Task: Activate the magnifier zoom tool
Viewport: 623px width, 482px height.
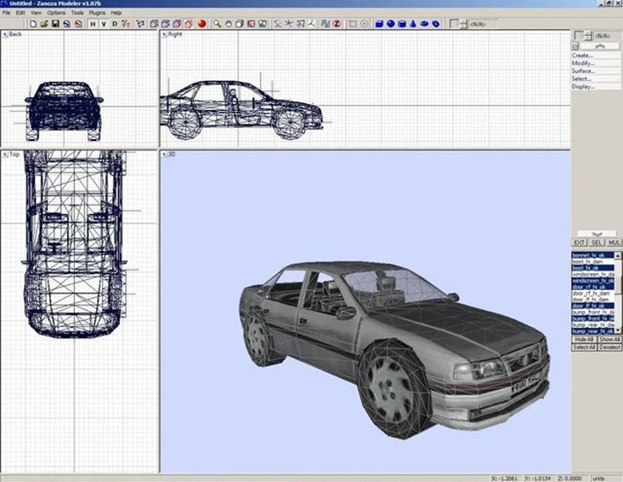Action: pos(217,24)
